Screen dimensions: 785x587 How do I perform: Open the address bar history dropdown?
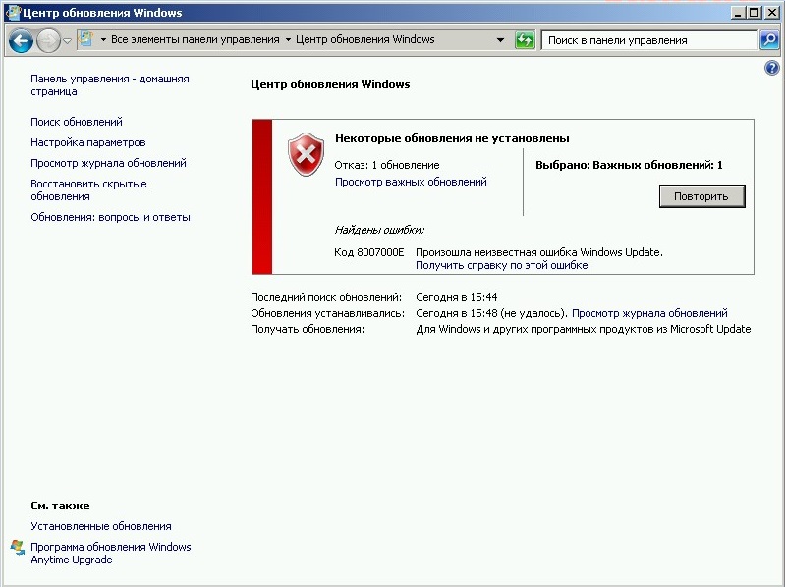click(x=500, y=40)
